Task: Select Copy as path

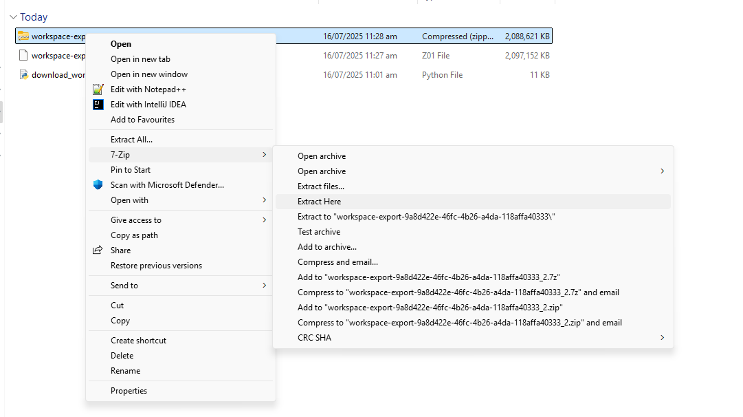Action: click(134, 235)
